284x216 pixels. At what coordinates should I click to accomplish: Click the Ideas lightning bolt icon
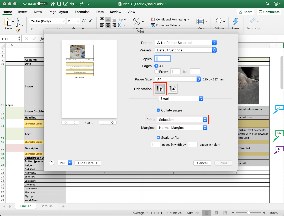[x=235, y=22]
